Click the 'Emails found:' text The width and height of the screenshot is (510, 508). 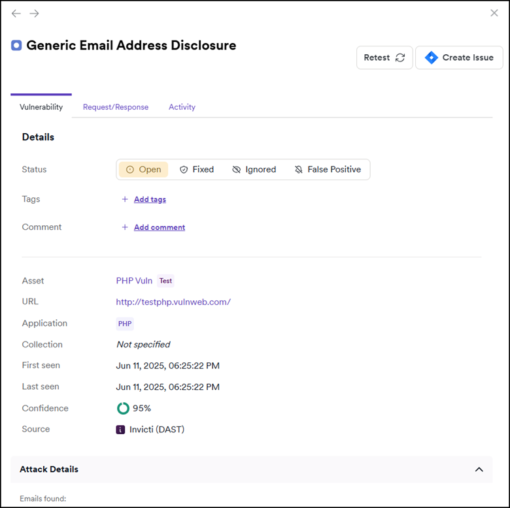43,499
